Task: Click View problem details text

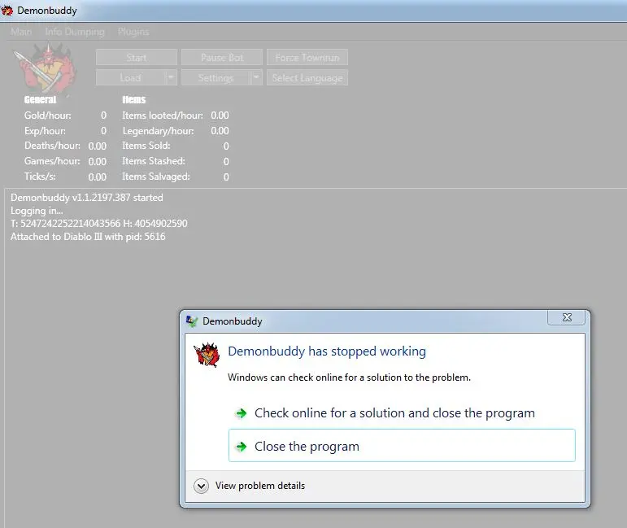Action: coord(260,486)
